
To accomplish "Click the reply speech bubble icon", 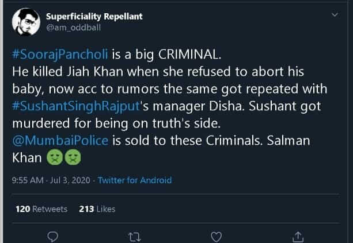I will click(x=52, y=236).
